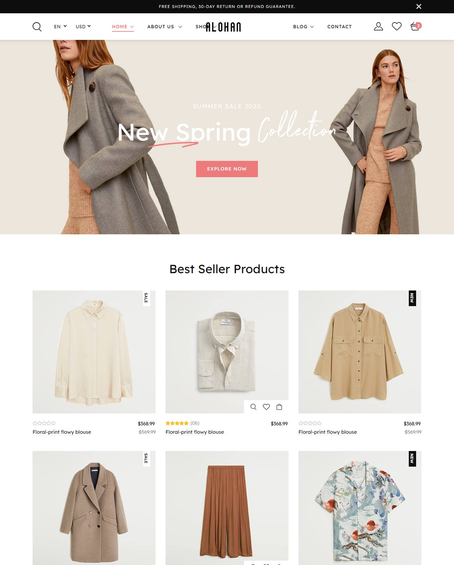454x565 pixels.
Task: Open the shopping basket with 2 items
Action: [415, 26]
